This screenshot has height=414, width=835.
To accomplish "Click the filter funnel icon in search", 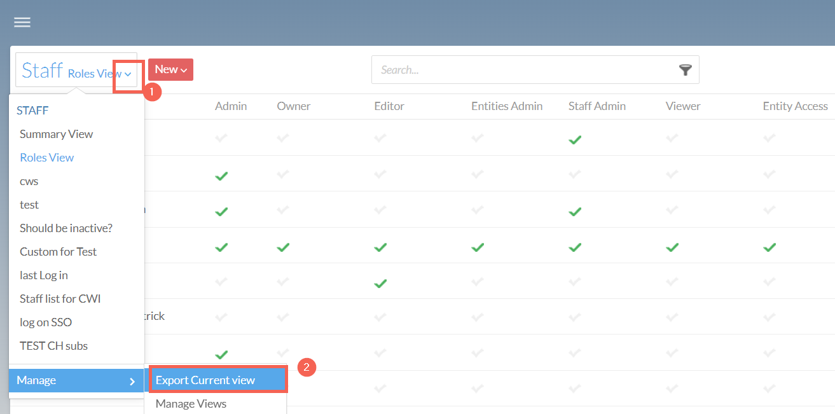I will 685,70.
